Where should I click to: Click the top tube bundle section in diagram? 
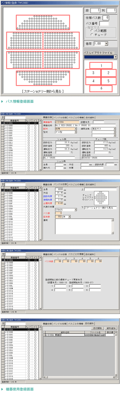coord(43,23)
